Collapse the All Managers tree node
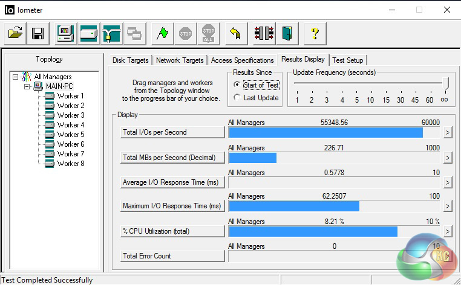The width and height of the screenshot is (461, 285). 16,77
